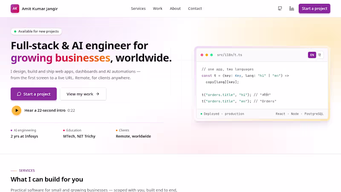341x192 pixels.
Task: Click the copy[lang][key]; code line
Action: click(222, 82)
